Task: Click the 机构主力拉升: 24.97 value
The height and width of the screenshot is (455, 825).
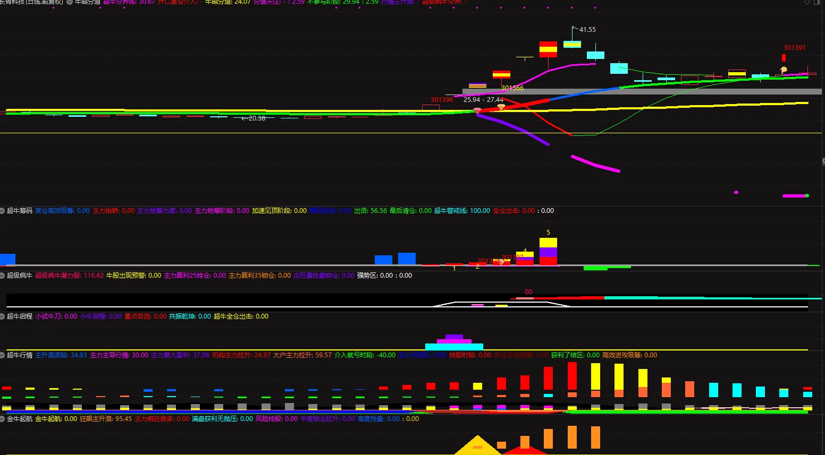Action: (x=241, y=355)
